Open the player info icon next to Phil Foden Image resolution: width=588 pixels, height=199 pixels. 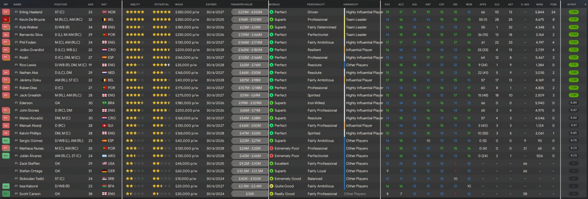click(17, 42)
